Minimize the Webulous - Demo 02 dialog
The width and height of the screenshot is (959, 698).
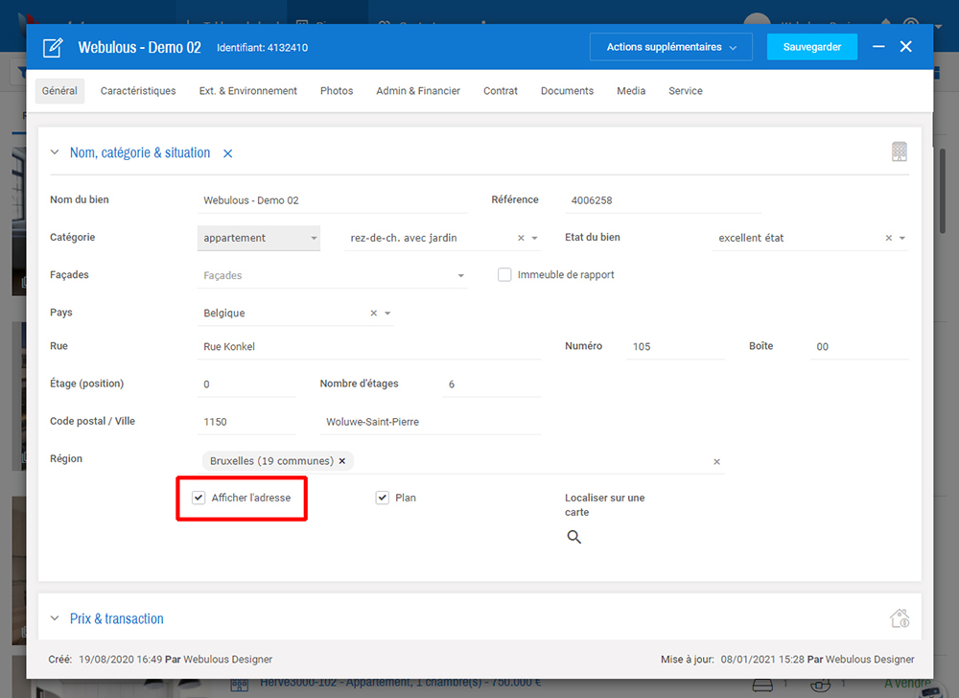[x=878, y=47]
